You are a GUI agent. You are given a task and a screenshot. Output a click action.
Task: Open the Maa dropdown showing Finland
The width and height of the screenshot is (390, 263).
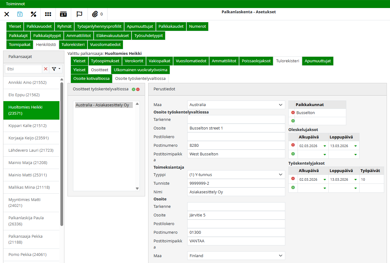click(x=236, y=256)
